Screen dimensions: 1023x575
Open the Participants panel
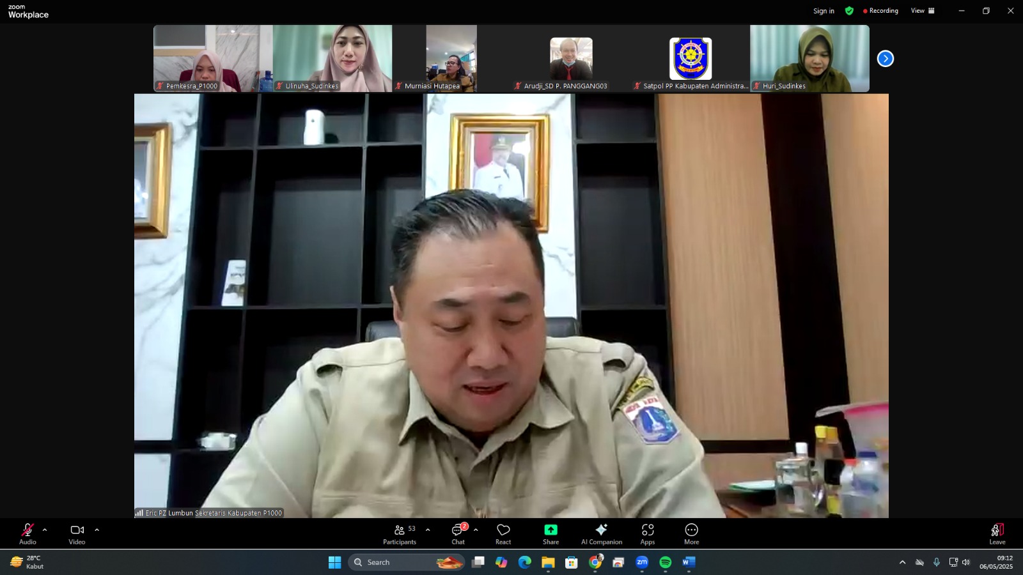point(400,534)
